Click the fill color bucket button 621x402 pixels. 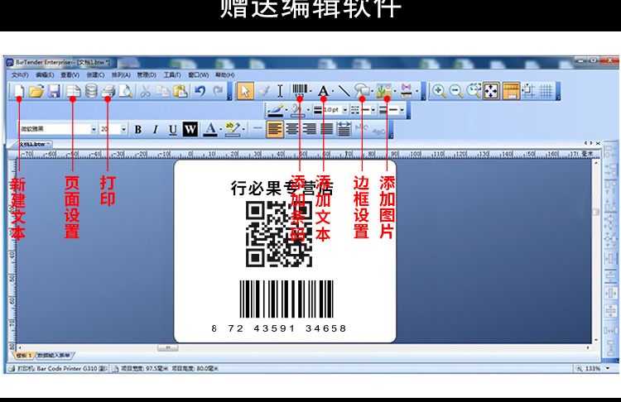click(298, 110)
